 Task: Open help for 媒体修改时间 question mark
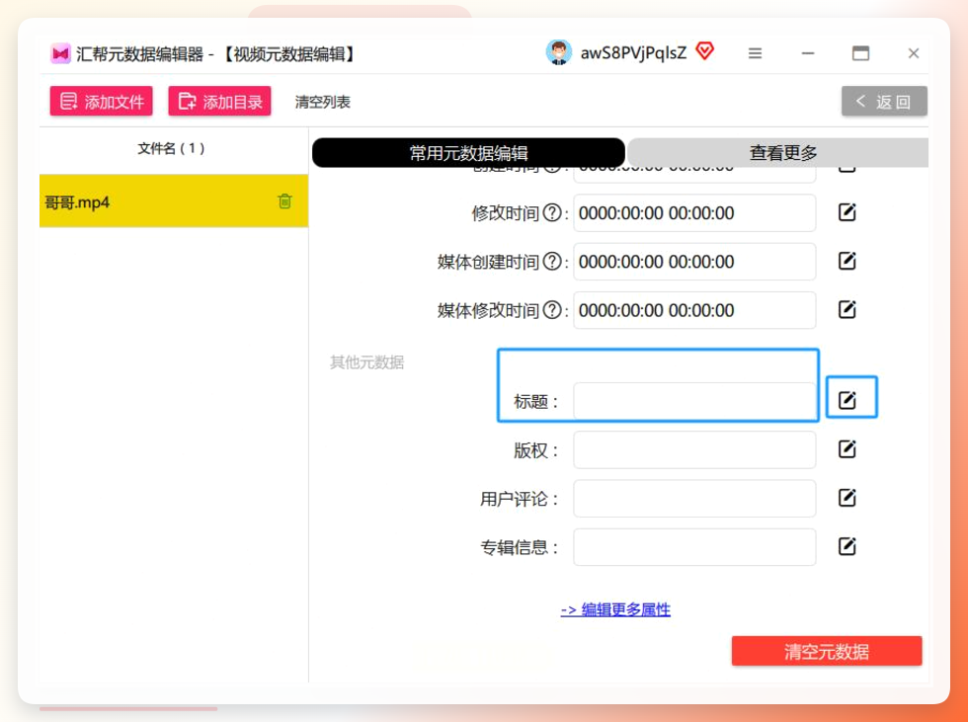(552, 310)
